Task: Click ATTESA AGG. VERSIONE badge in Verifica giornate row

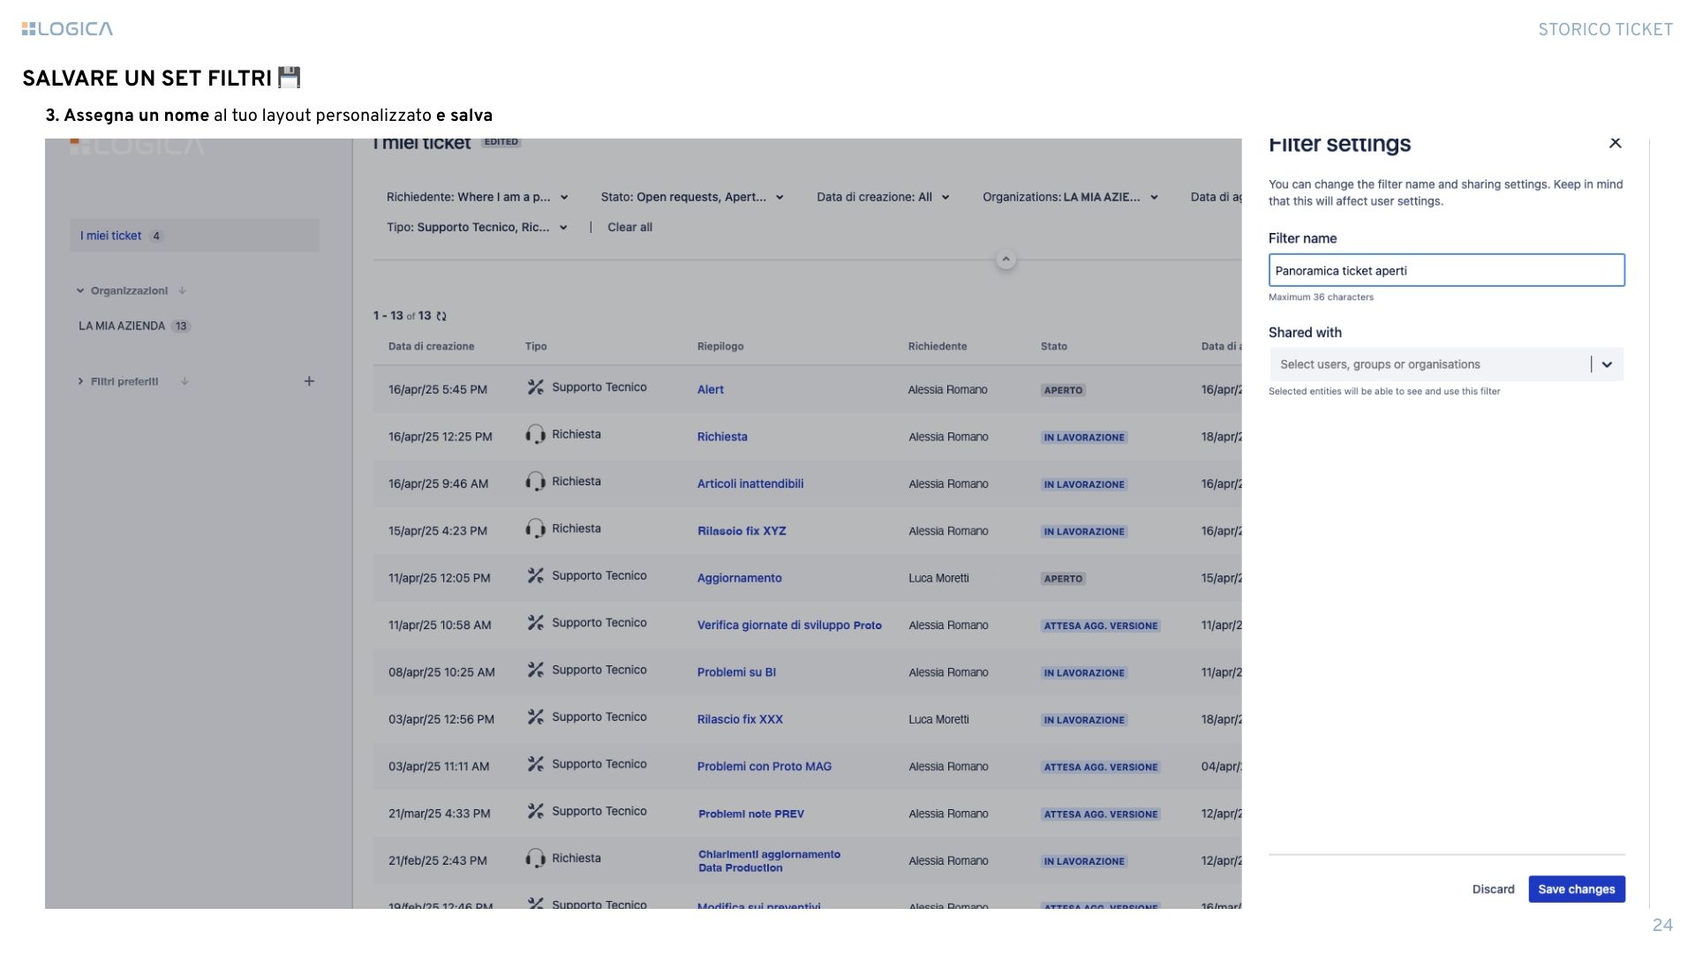Action: tap(1100, 626)
